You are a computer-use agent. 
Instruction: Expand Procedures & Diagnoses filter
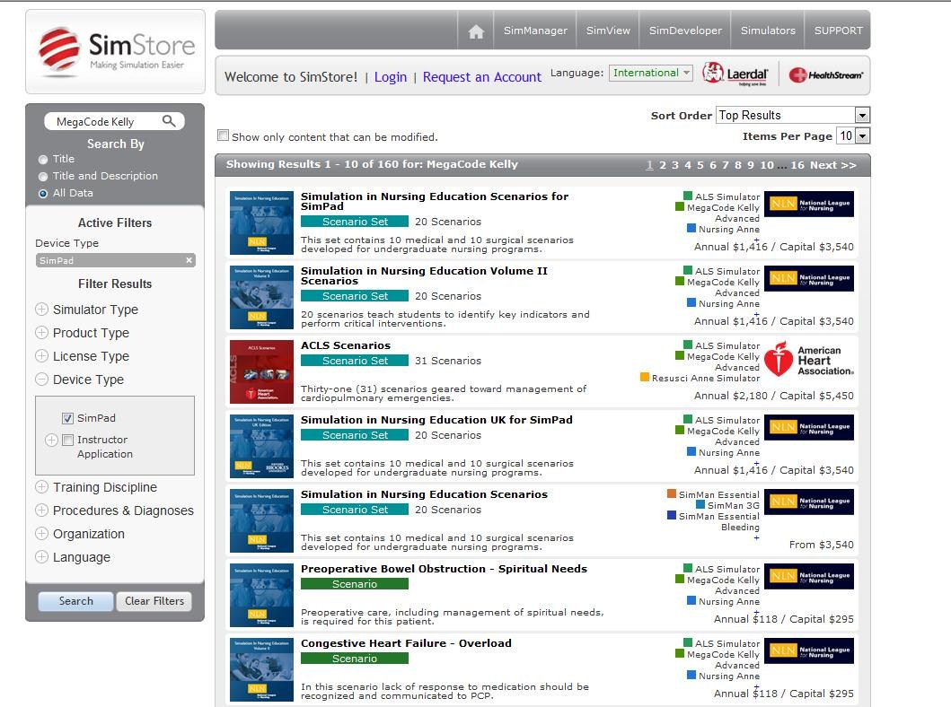click(42, 511)
